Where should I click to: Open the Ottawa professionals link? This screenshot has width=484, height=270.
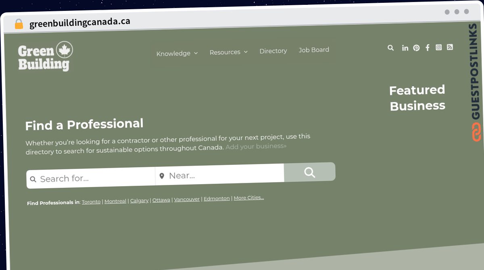[x=161, y=200]
